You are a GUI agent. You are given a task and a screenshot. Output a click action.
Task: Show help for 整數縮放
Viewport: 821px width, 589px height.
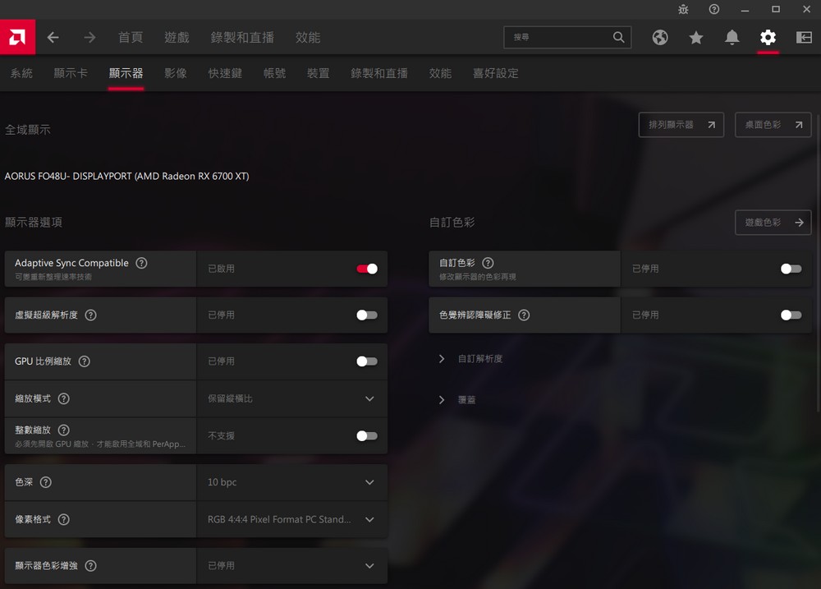click(x=64, y=430)
